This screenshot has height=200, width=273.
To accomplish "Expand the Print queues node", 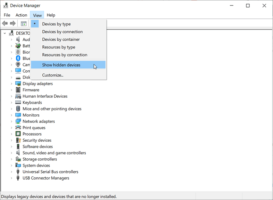I will pyautogui.click(x=11, y=128).
